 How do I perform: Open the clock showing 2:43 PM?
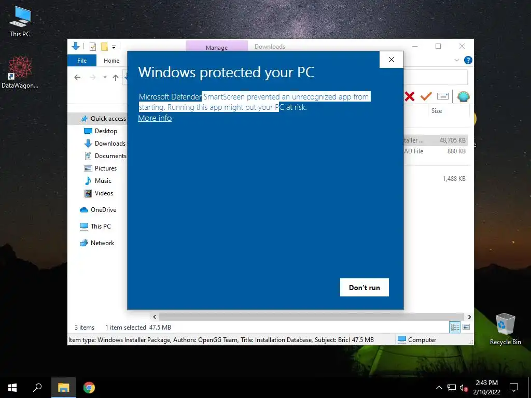(x=486, y=388)
